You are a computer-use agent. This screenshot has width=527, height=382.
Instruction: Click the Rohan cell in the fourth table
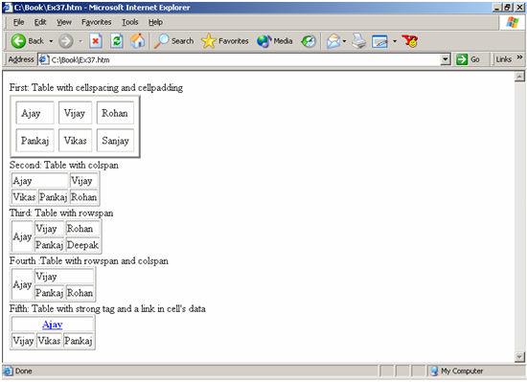click(x=80, y=293)
